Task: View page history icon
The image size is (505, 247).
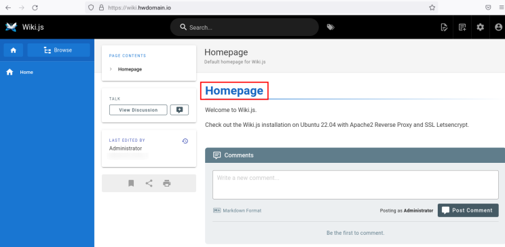Action: click(185, 140)
